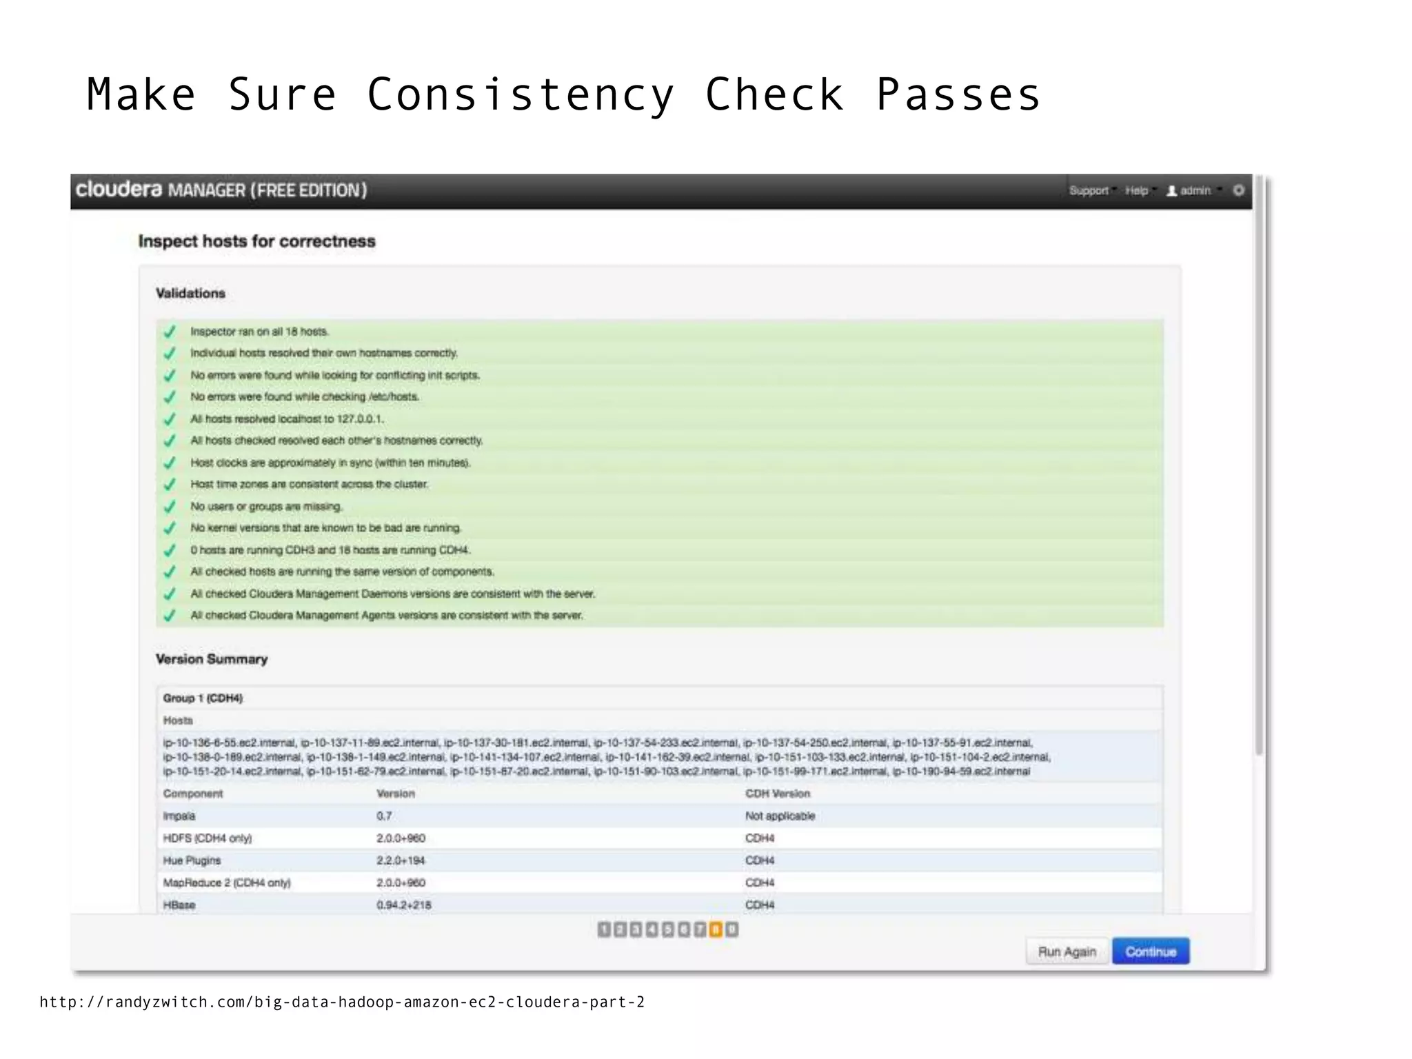The image size is (1412, 1059).
Task: Click the randyzwitch.com source URL
Action: pyautogui.click(x=342, y=1002)
